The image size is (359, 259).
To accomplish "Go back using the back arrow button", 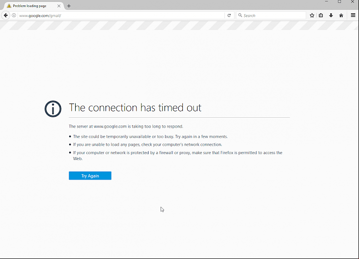I will click(x=6, y=15).
